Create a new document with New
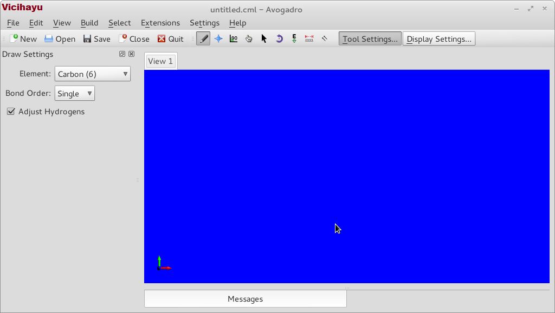Viewport: 555px width, 313px height. coord(23,39)
